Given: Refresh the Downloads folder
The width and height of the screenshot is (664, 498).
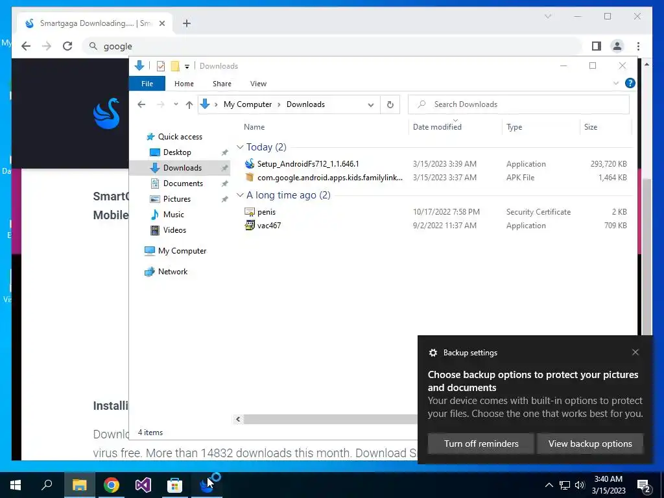Looking at the screenshot, I should click(390, 104).
